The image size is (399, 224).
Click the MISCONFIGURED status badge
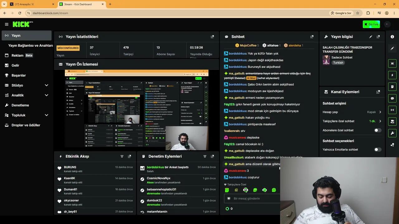[68, 48]
